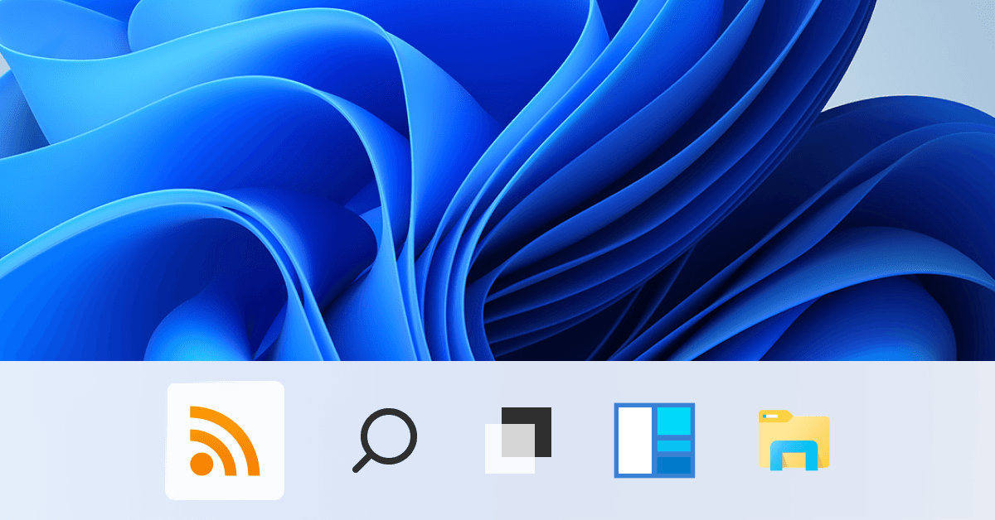The image size is (995, 520).
Task: Click empty taskbar space left of RSS icon
Action: pyautogui.click(x=83, y=441)
